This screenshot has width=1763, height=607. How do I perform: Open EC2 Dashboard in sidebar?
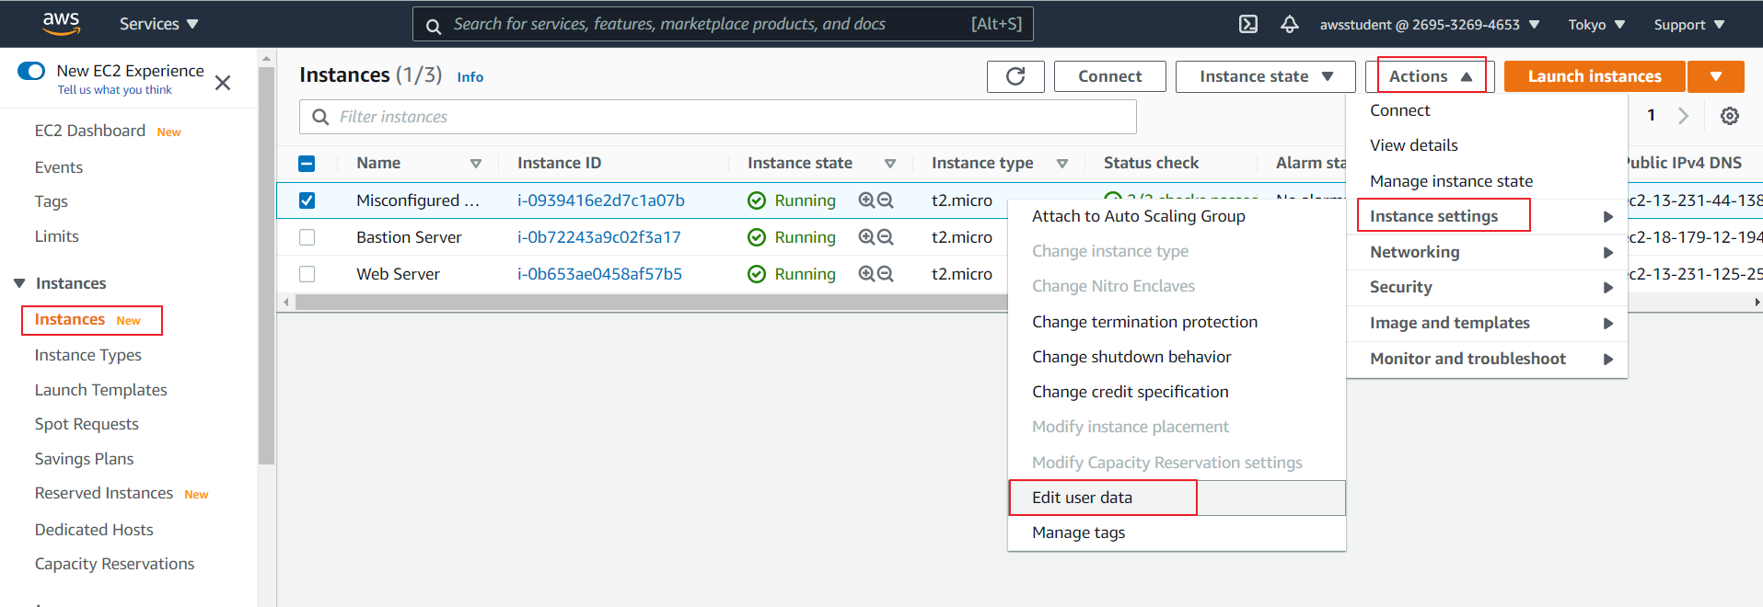[90, 131]
